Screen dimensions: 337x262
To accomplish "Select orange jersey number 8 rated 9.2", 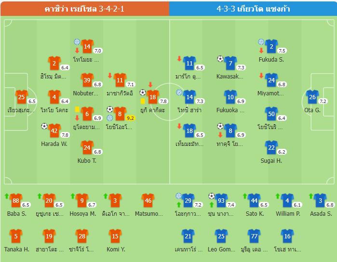I will click(x=120, y=114).
